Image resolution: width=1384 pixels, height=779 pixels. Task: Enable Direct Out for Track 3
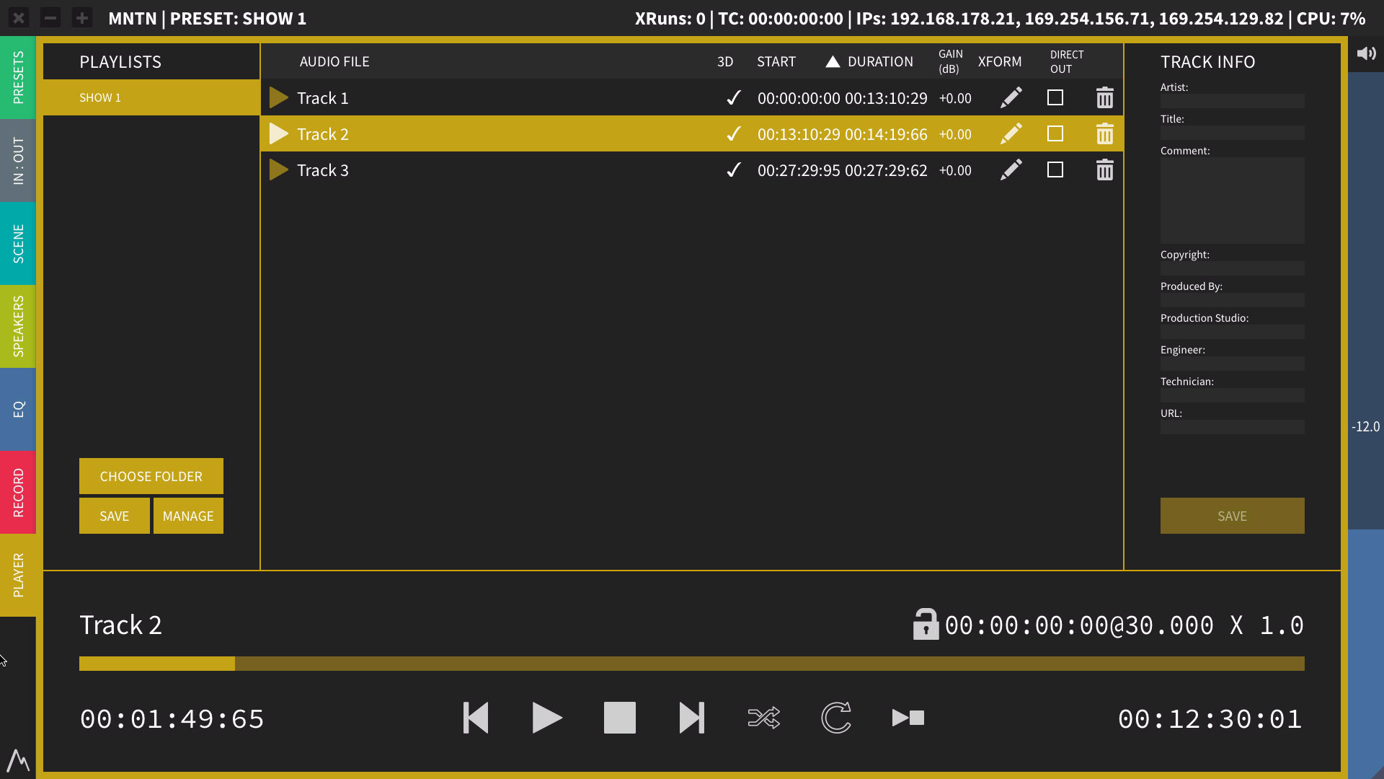pos(1055,170)
